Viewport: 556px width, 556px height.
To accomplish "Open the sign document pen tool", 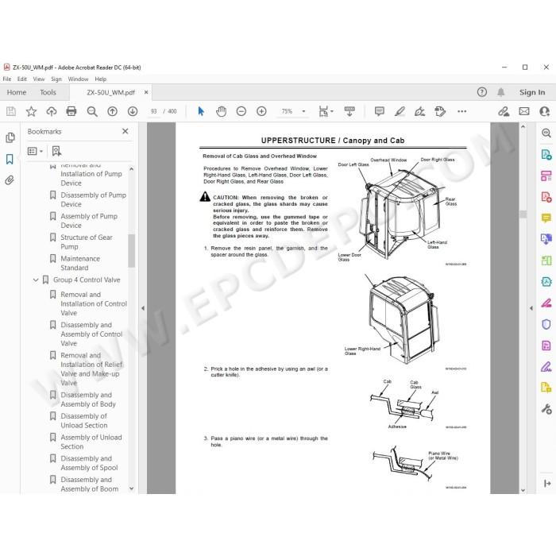I will 420,111.
